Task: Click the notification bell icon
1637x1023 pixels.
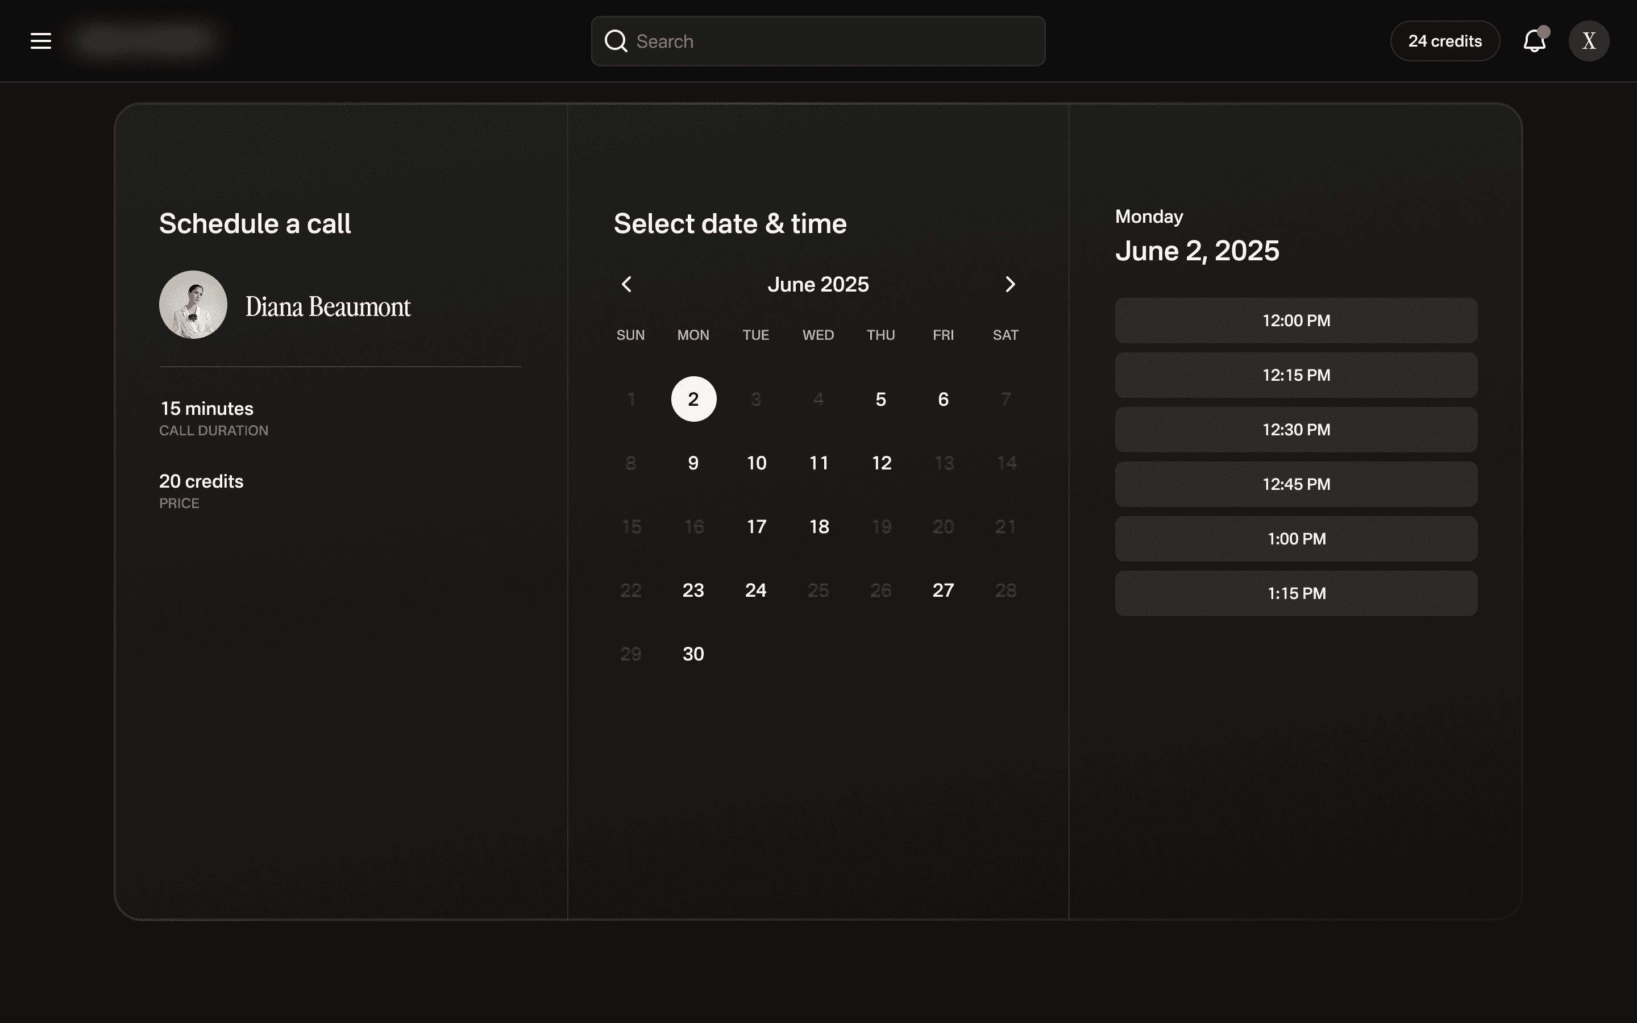Action: click(1534, 41)
